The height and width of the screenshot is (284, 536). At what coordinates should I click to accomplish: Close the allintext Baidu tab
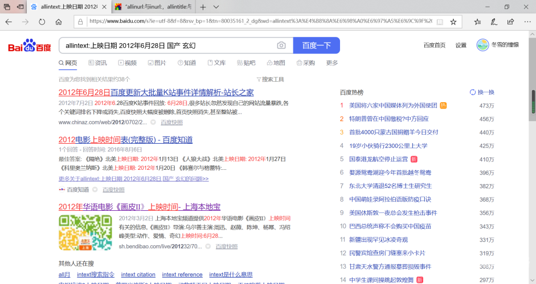(x=104, y=7)
